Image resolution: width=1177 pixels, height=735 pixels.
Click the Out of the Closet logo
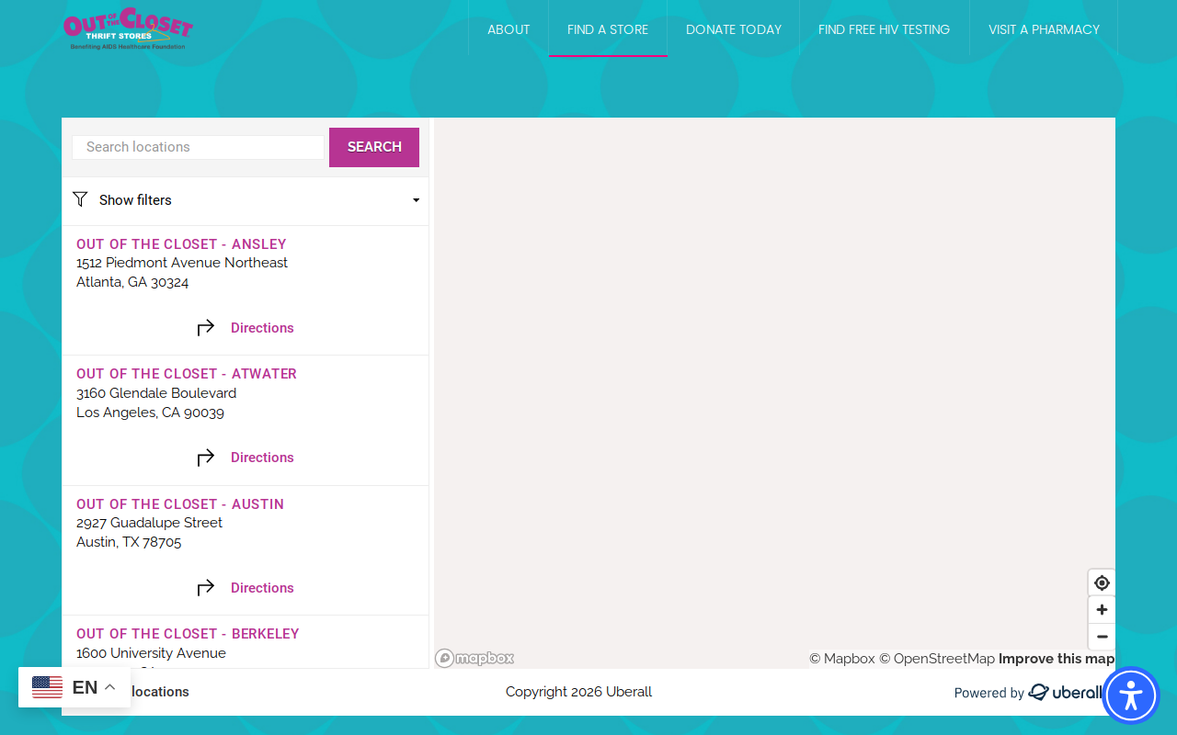[128, 28]
